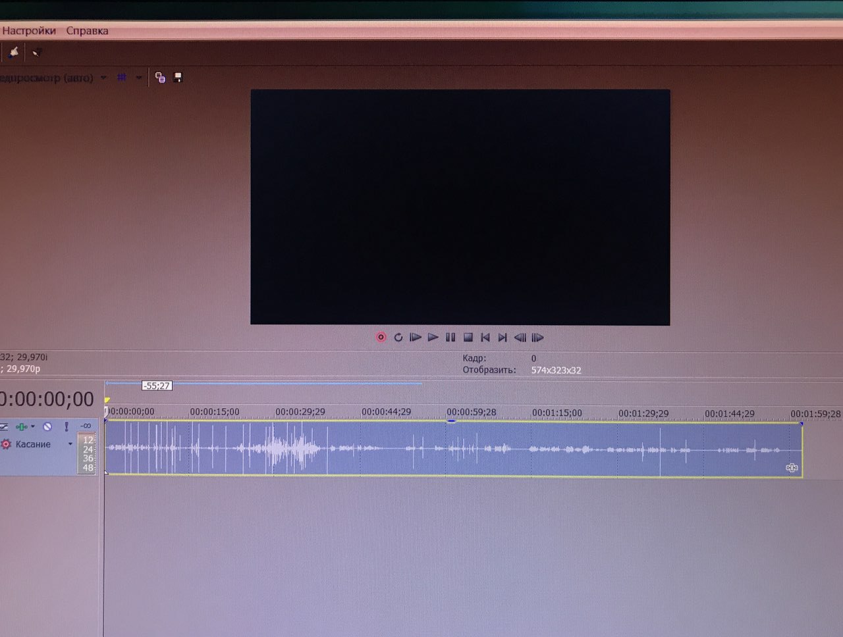843x637 pixels.
Task: Click the playhead cursor handle at timeline start
Action: (105, 411)
